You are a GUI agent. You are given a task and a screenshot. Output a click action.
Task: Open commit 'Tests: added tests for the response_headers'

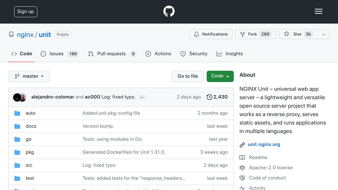coord(134,178)
